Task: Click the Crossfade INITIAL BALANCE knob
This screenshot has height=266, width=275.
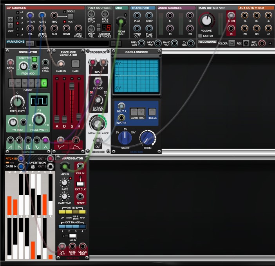Action: point(98,124)
